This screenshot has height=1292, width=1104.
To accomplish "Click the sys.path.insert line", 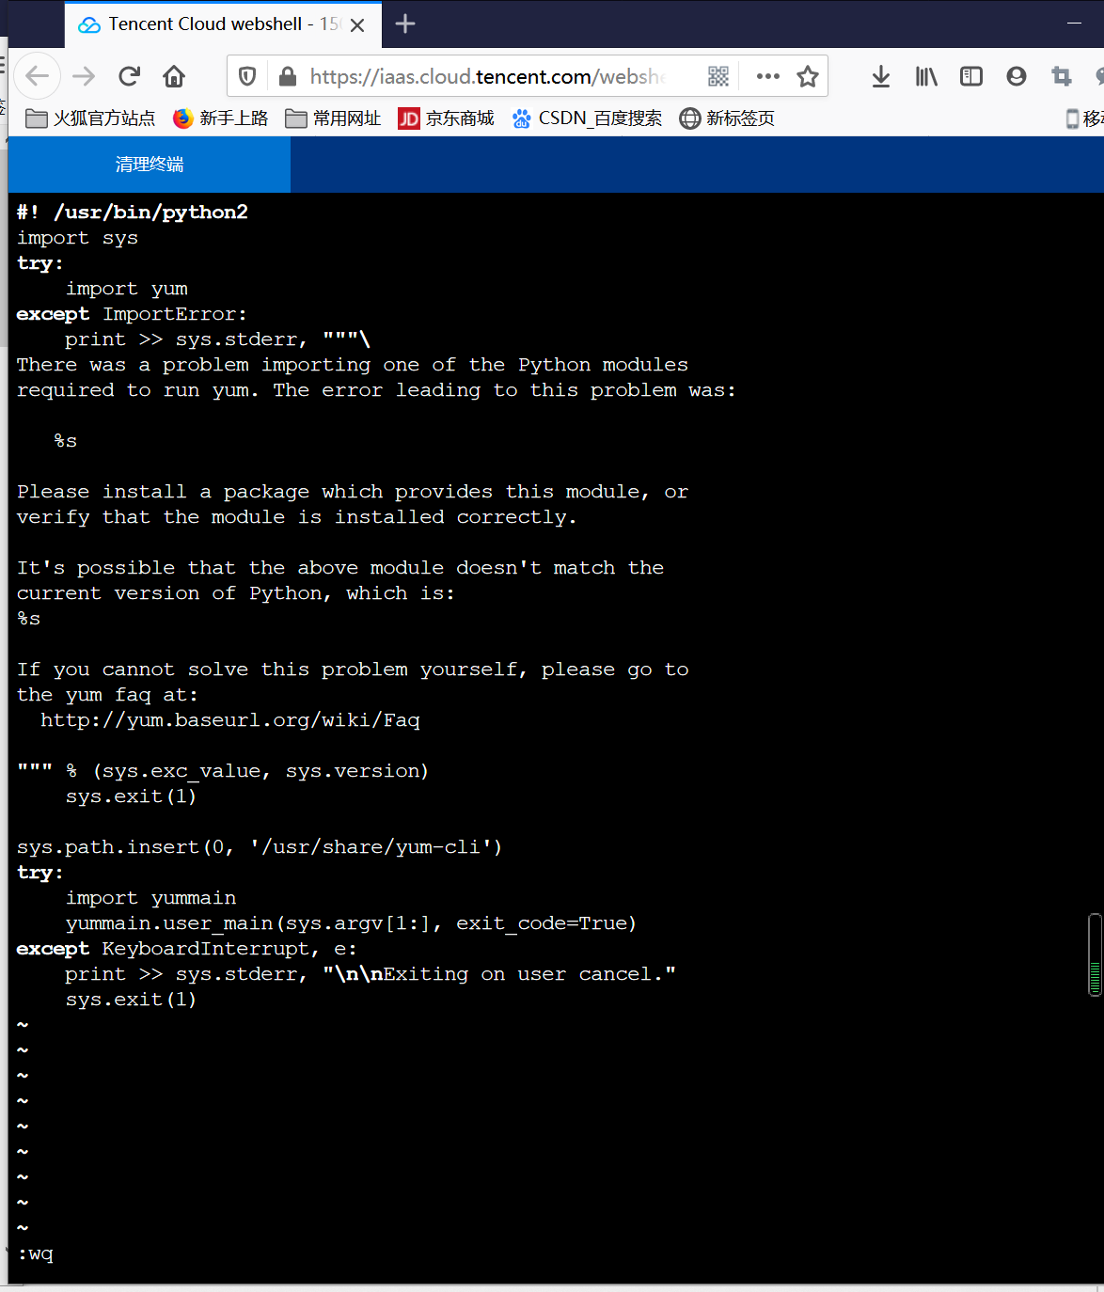I will [260, 847].
